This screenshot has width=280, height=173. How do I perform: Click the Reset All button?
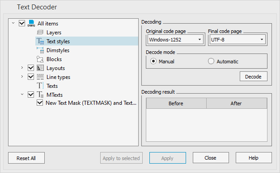pos(26,158)
